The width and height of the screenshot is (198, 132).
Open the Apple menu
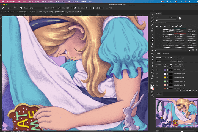click(x=3, y=2)
